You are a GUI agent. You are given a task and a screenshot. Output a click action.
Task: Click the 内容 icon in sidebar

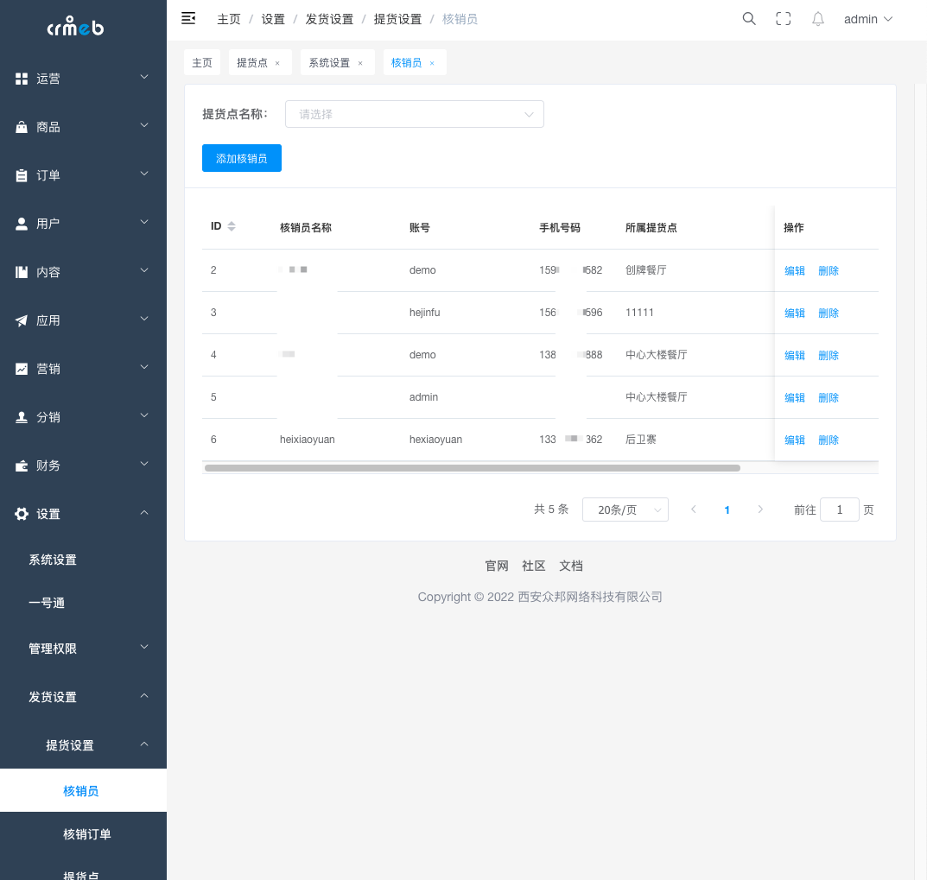point(22,272)
